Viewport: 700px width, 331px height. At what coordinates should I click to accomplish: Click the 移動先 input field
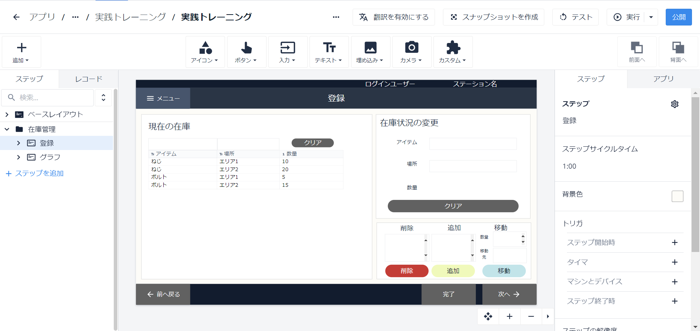[x=510, y=255]
